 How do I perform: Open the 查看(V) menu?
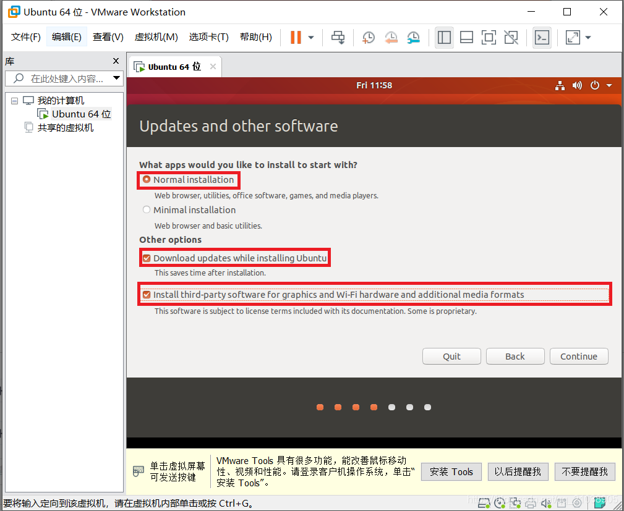coord(108,37)
